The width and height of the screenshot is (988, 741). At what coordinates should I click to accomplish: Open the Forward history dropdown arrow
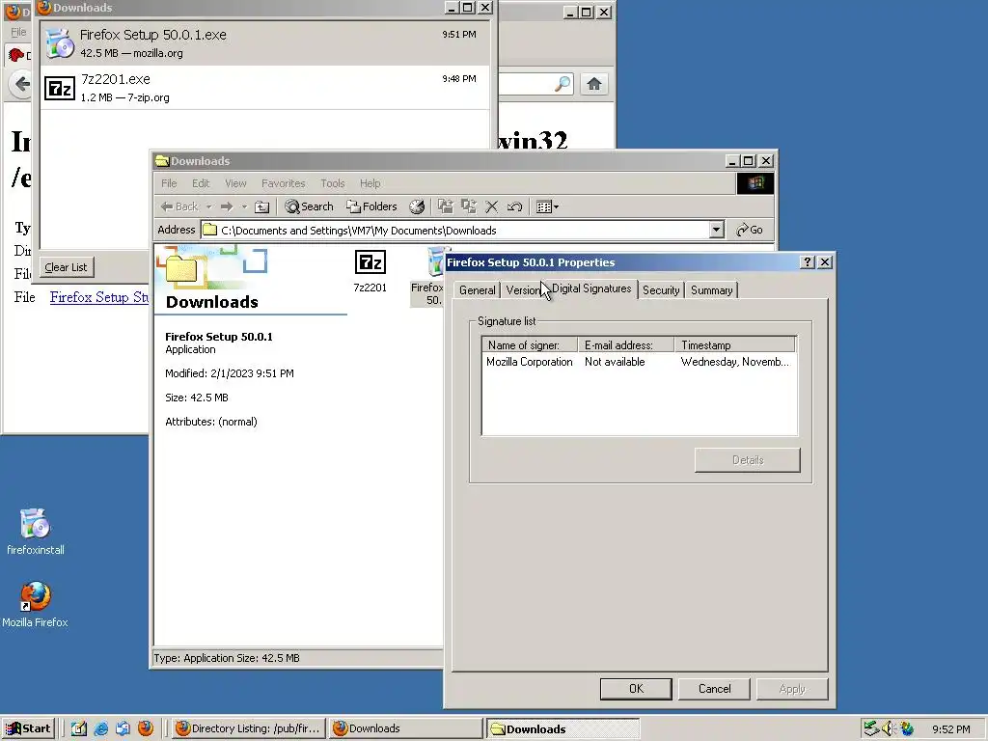click(244, 206)
